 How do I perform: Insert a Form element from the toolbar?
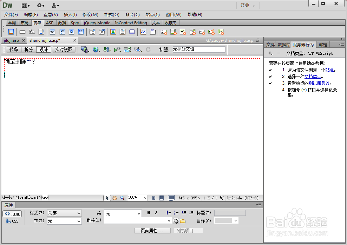11,32
